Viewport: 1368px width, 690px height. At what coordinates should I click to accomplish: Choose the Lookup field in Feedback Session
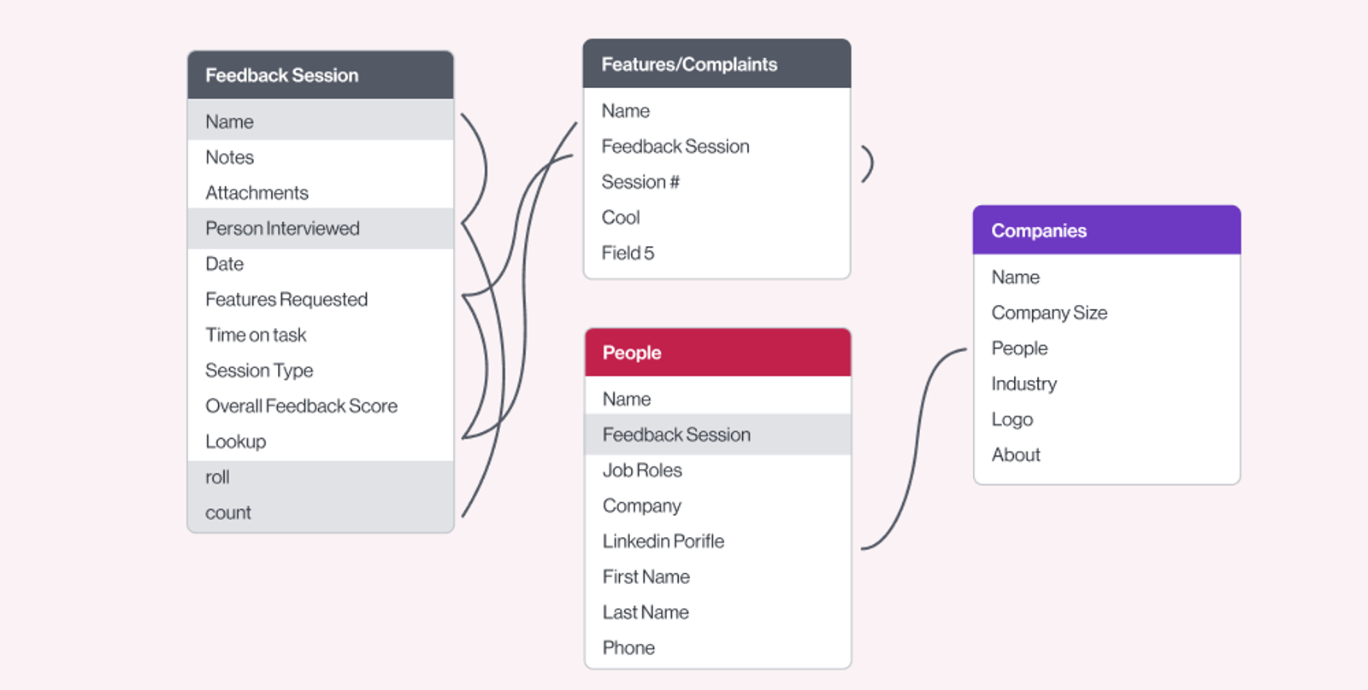321,441
